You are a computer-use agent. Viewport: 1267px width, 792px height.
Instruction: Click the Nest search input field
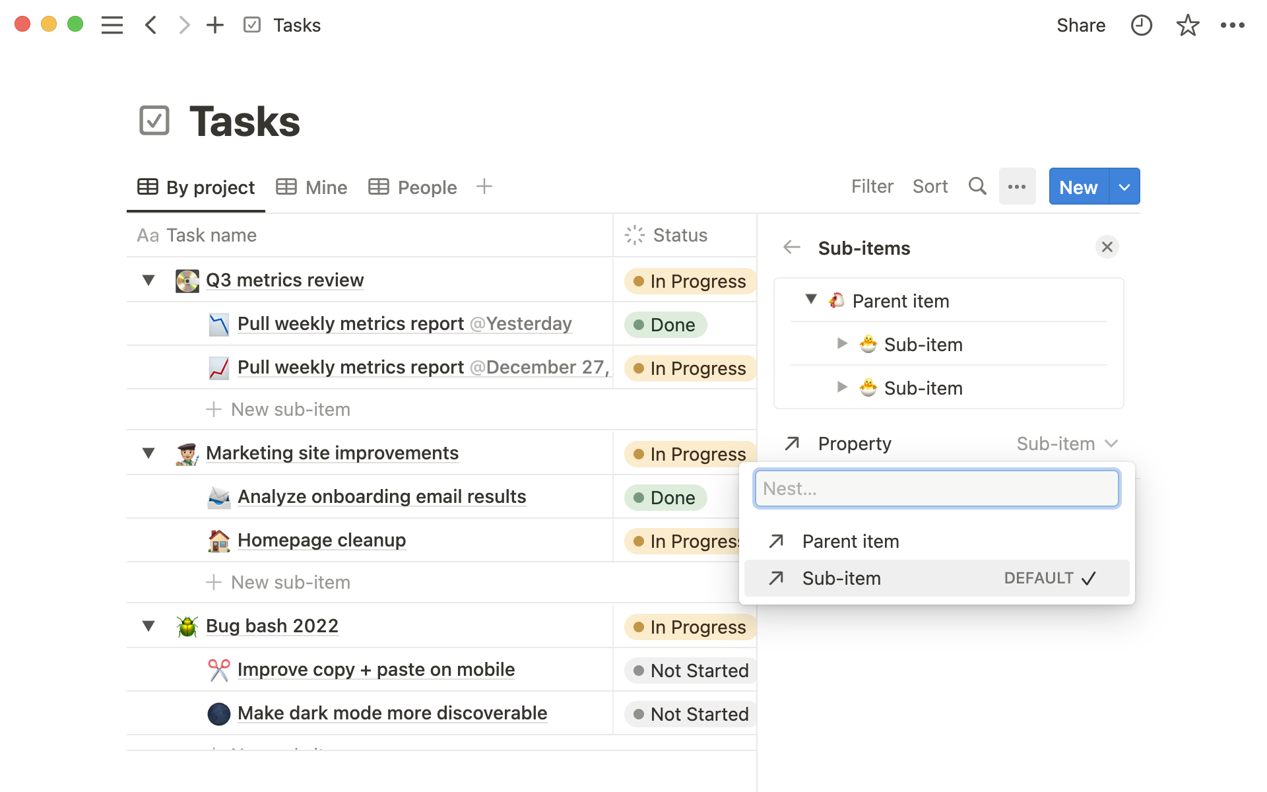click(936, 488)
